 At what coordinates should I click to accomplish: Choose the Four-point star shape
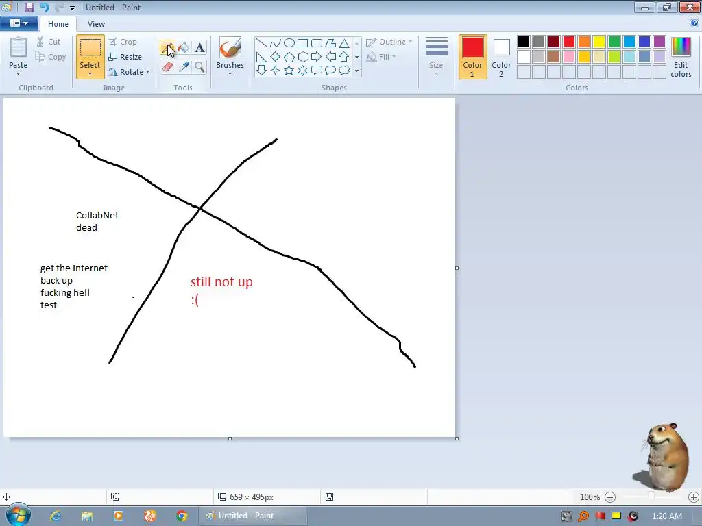click(276, 71)
